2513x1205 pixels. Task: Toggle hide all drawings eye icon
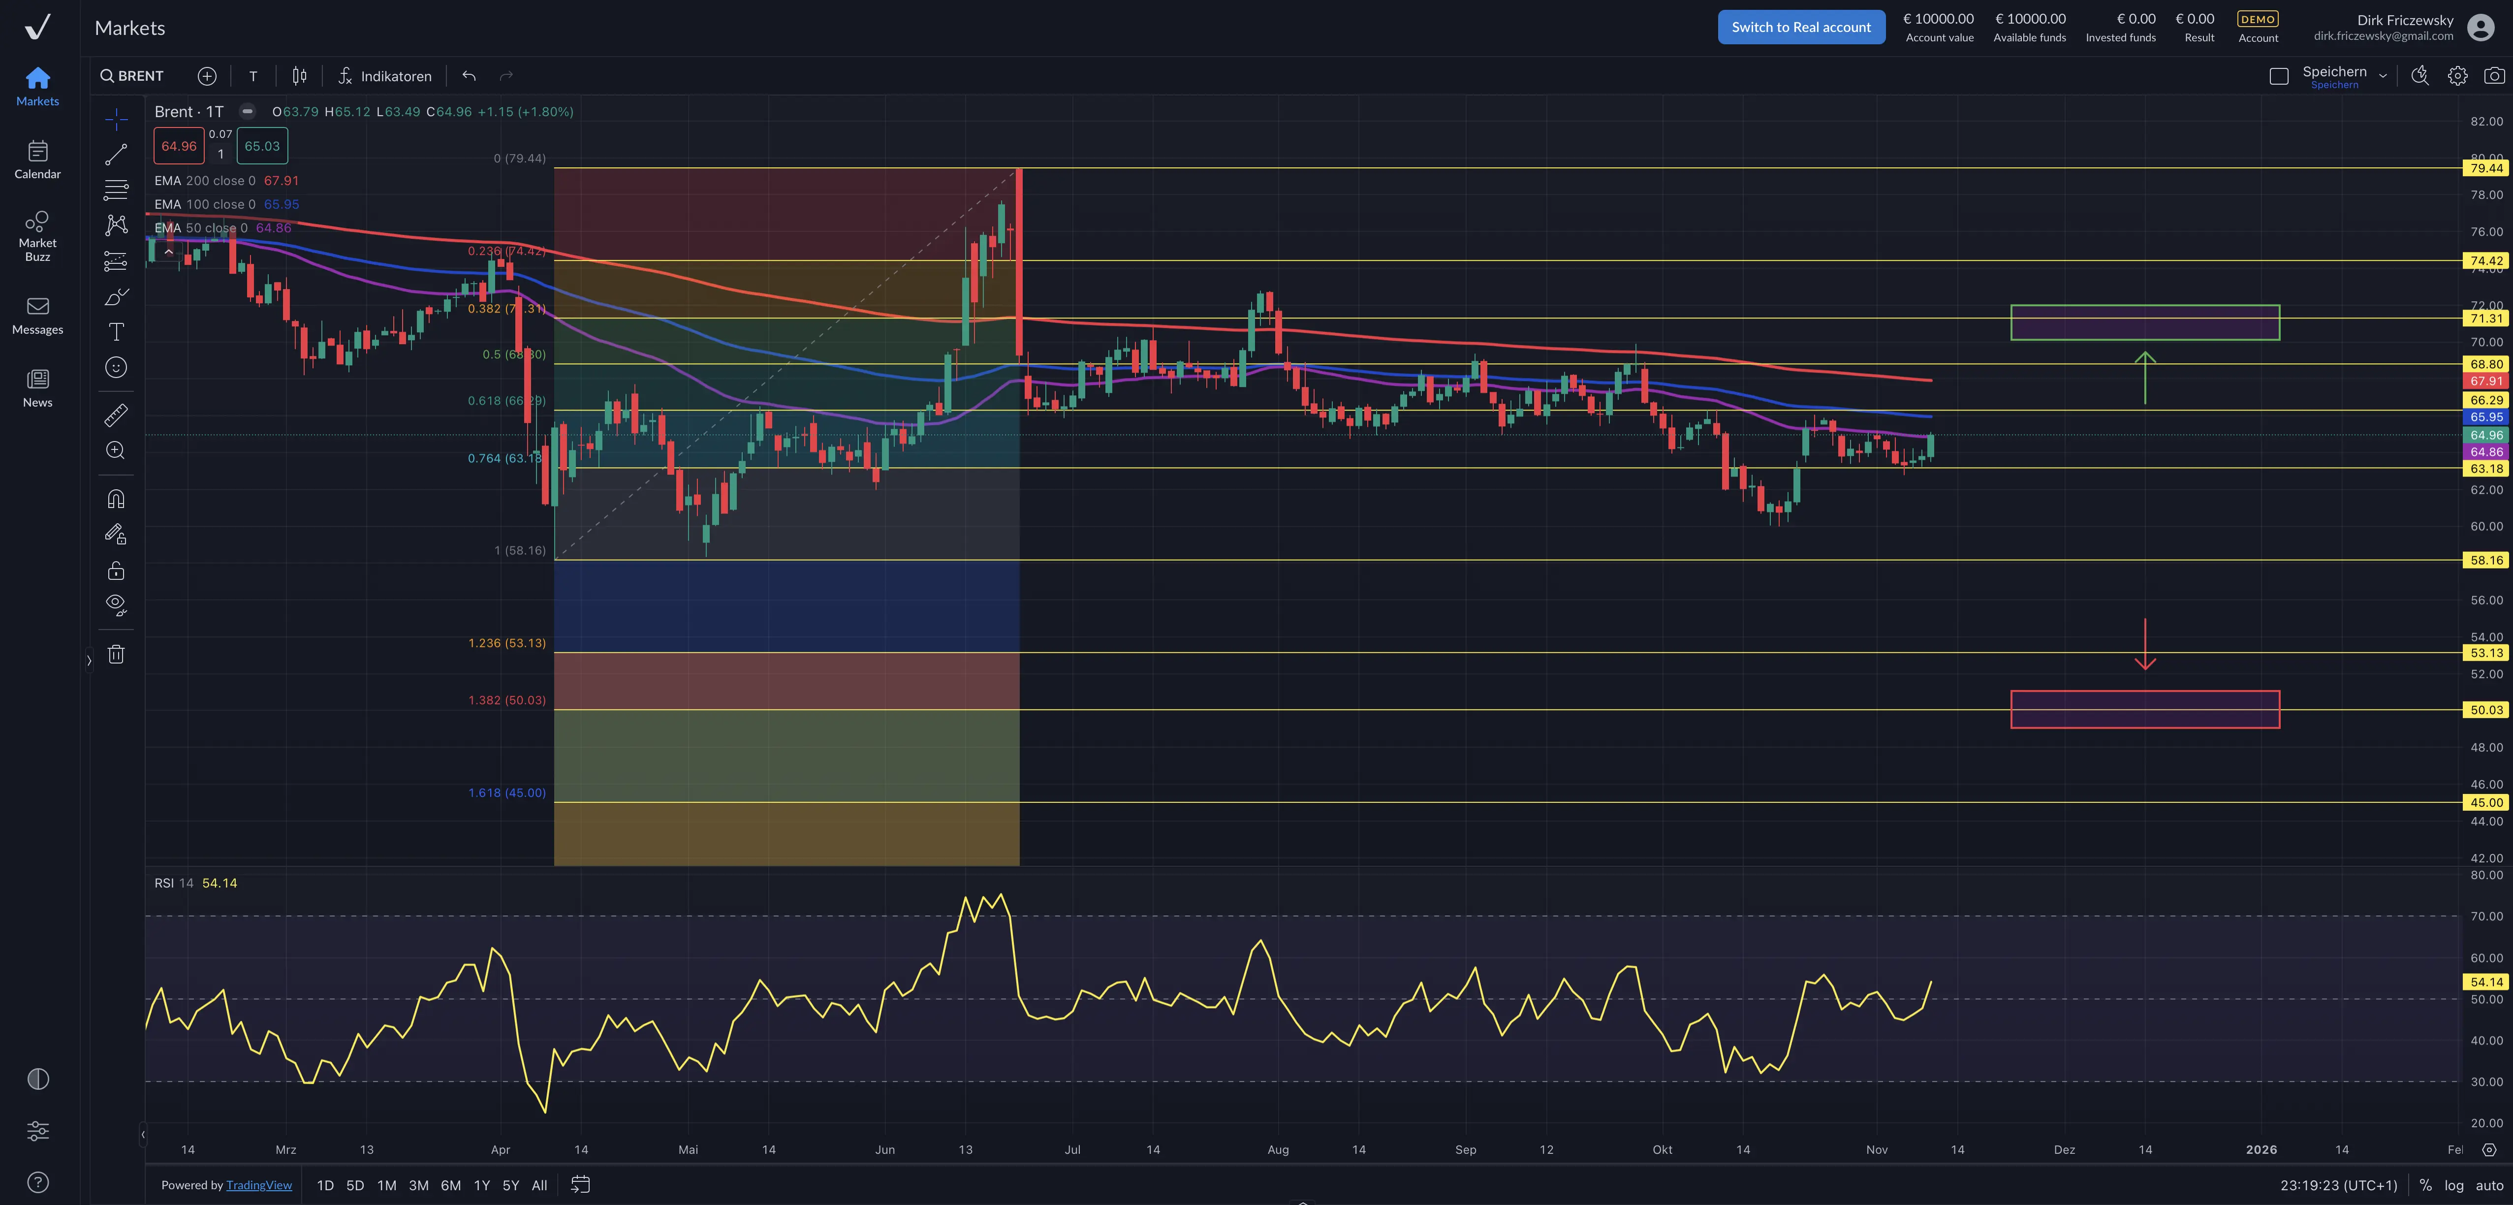116,605
